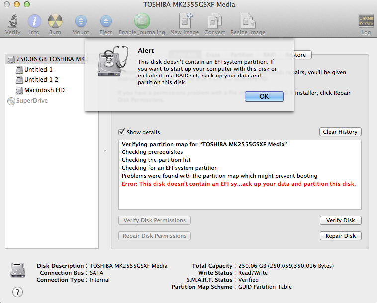This screenshot has width=377, height=303.
Task: Click the Convert toolbar icon
Action: tap(215, 21)
